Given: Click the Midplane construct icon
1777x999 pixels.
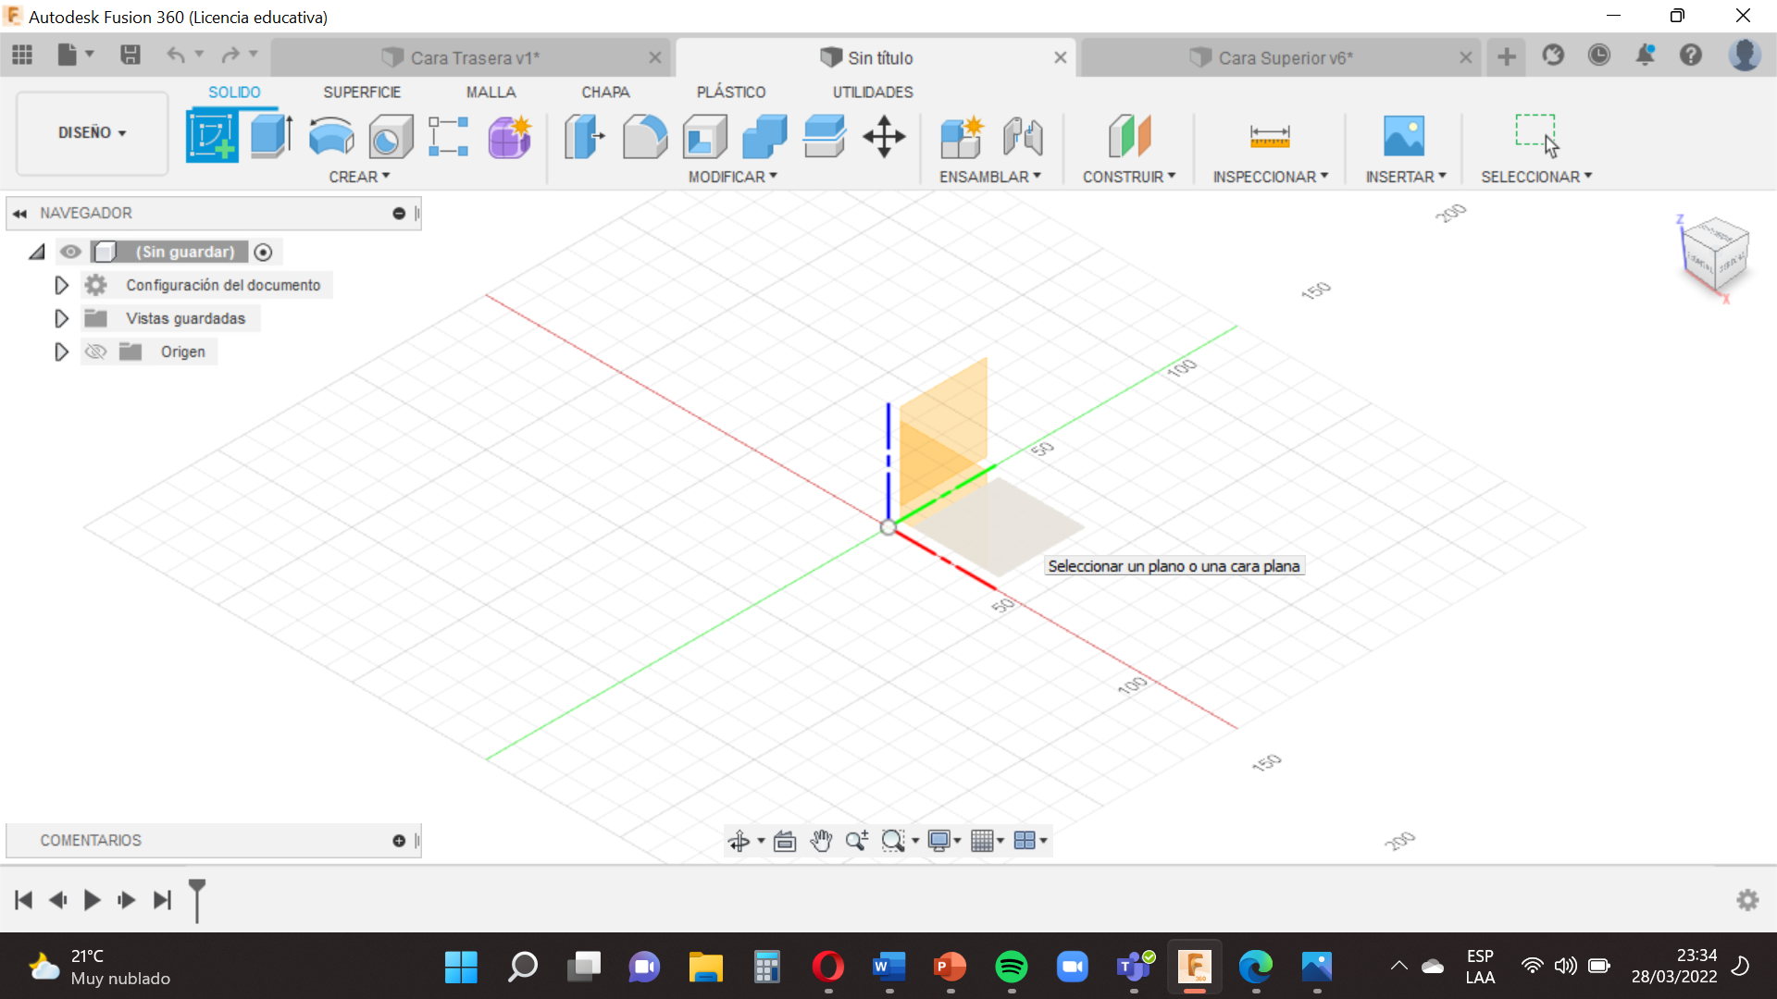Looking at the screenshot, I should [x=1129, y=136].
